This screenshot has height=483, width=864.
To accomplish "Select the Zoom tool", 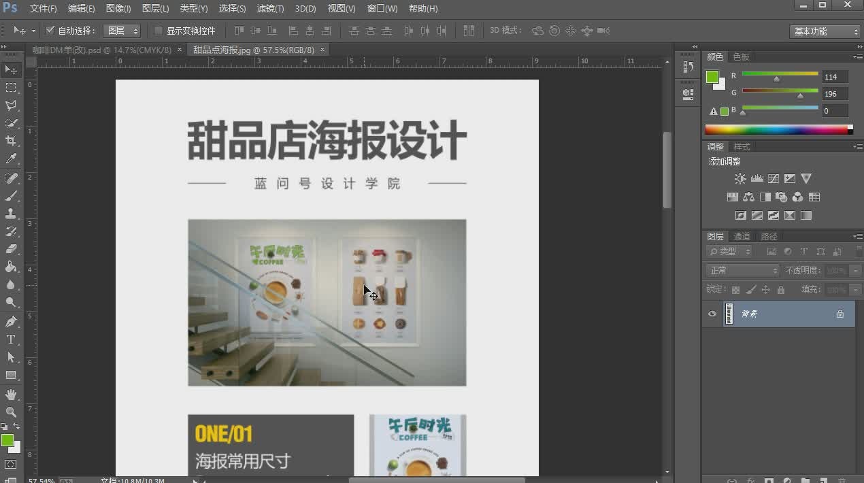I will pos(11,412).
